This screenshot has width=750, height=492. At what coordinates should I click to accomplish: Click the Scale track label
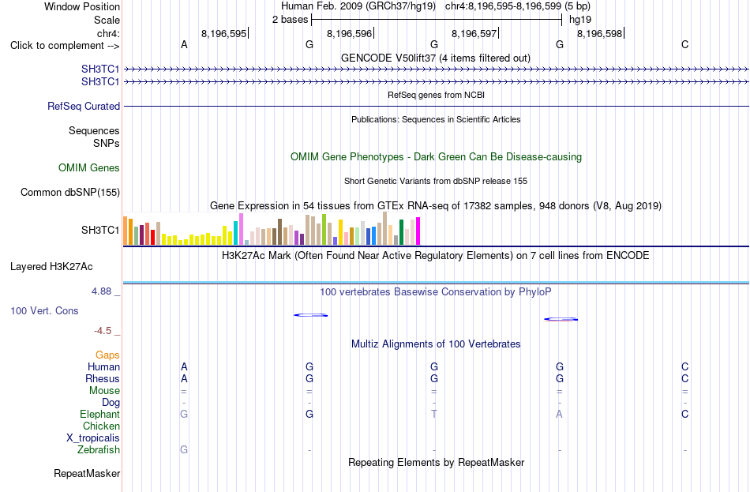click(x=107, y=20)
